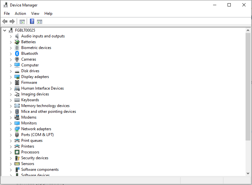Click the Cameras webcam icon
Screen dimensions: 252x185
[x=17, y=59]
